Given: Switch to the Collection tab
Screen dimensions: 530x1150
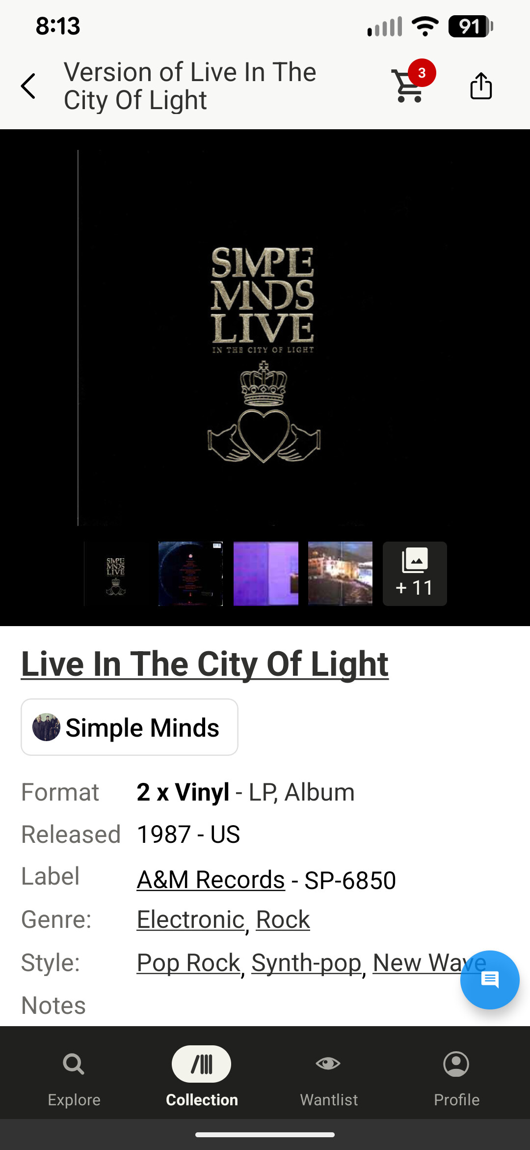Looking at the screenshot, I should tap(202, 1077).
